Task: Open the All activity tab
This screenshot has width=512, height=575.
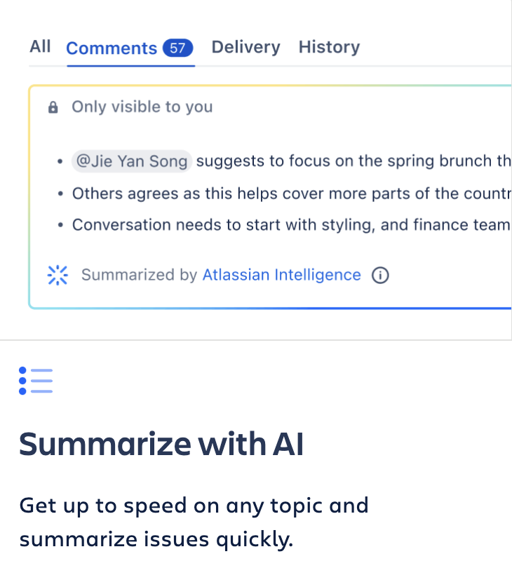Action: (x=40, y=47)
